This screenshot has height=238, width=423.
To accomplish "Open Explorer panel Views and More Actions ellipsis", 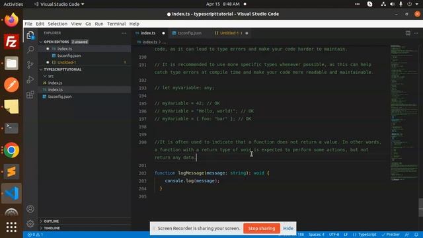I will pyautogui.click(x=124, y=33).
